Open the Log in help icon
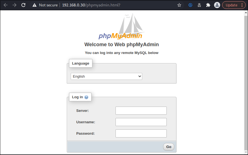The image size is (248, 155). tap(86, 97)
